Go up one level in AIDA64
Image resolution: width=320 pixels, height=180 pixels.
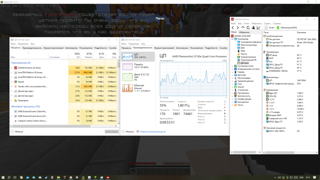[243, 28]
